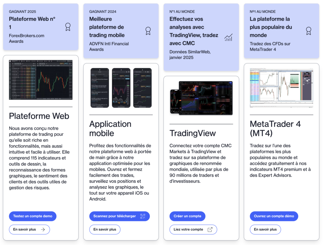Select the MetaTrader 4 (MT4) heading
This screenshot has height=245, width=324.
[275, 128]
